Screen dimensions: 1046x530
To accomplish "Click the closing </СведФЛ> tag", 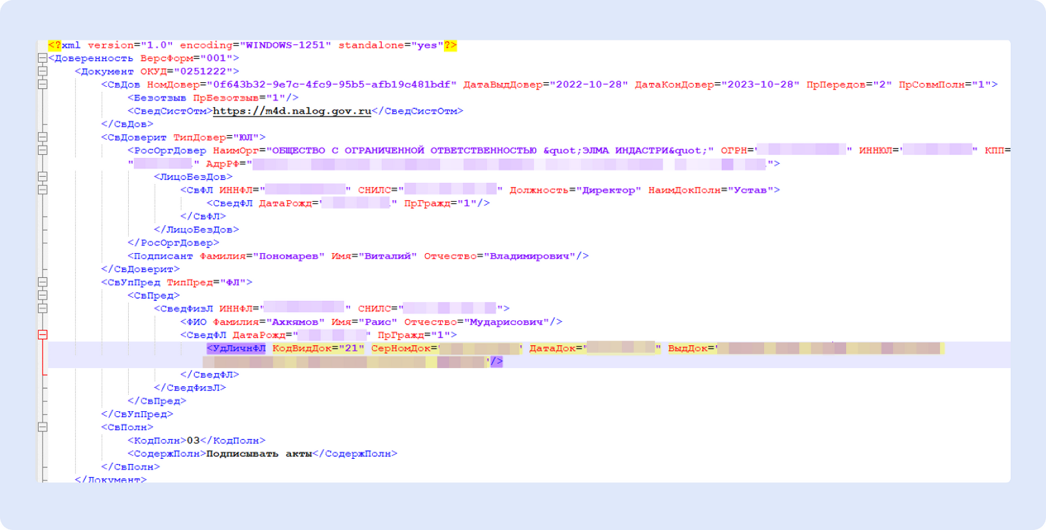I will pyautogui.click(x=210, y=375).
